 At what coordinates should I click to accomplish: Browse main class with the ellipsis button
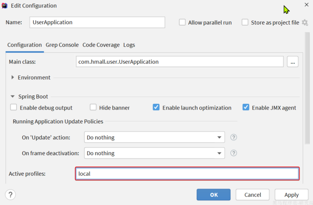tap(293, 62)
